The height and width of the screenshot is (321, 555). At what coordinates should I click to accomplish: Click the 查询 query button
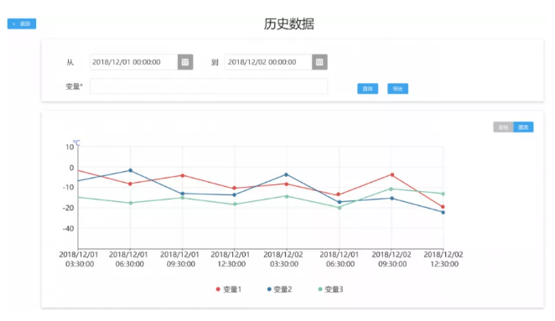[x=367, y=89]
